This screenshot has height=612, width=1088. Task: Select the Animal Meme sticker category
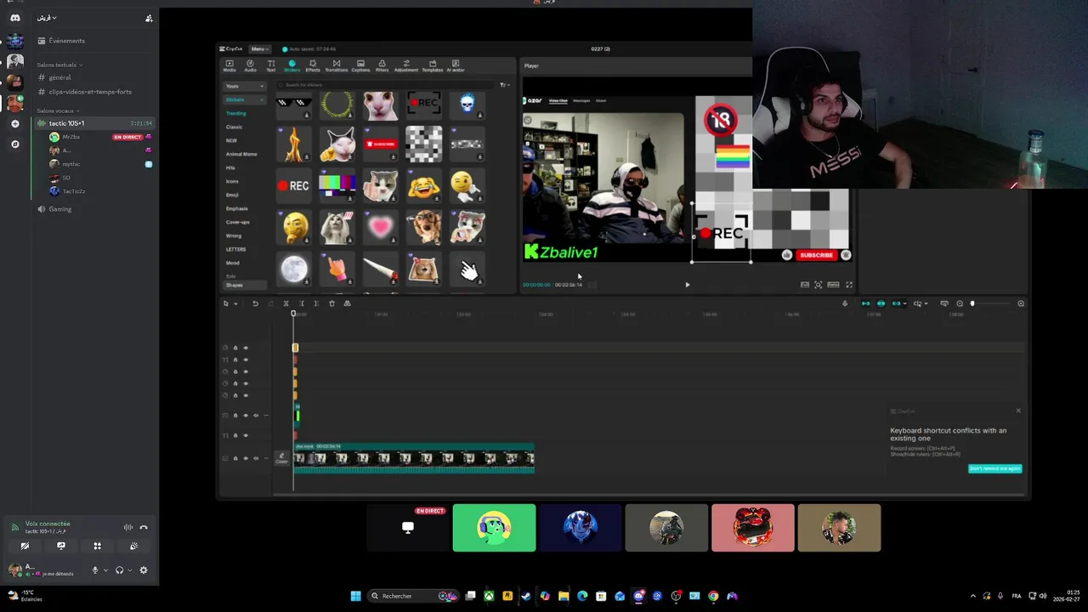click(x=241, y=154)
